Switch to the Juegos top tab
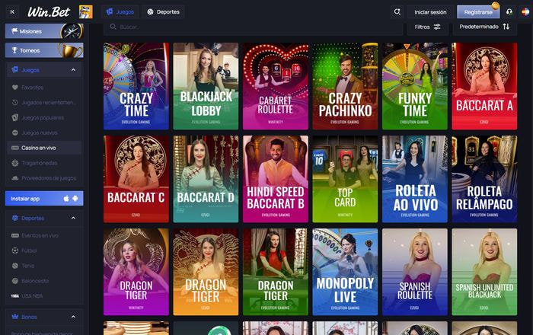The width and height of the screenshot is (533, 335). (x=120, y=12)
